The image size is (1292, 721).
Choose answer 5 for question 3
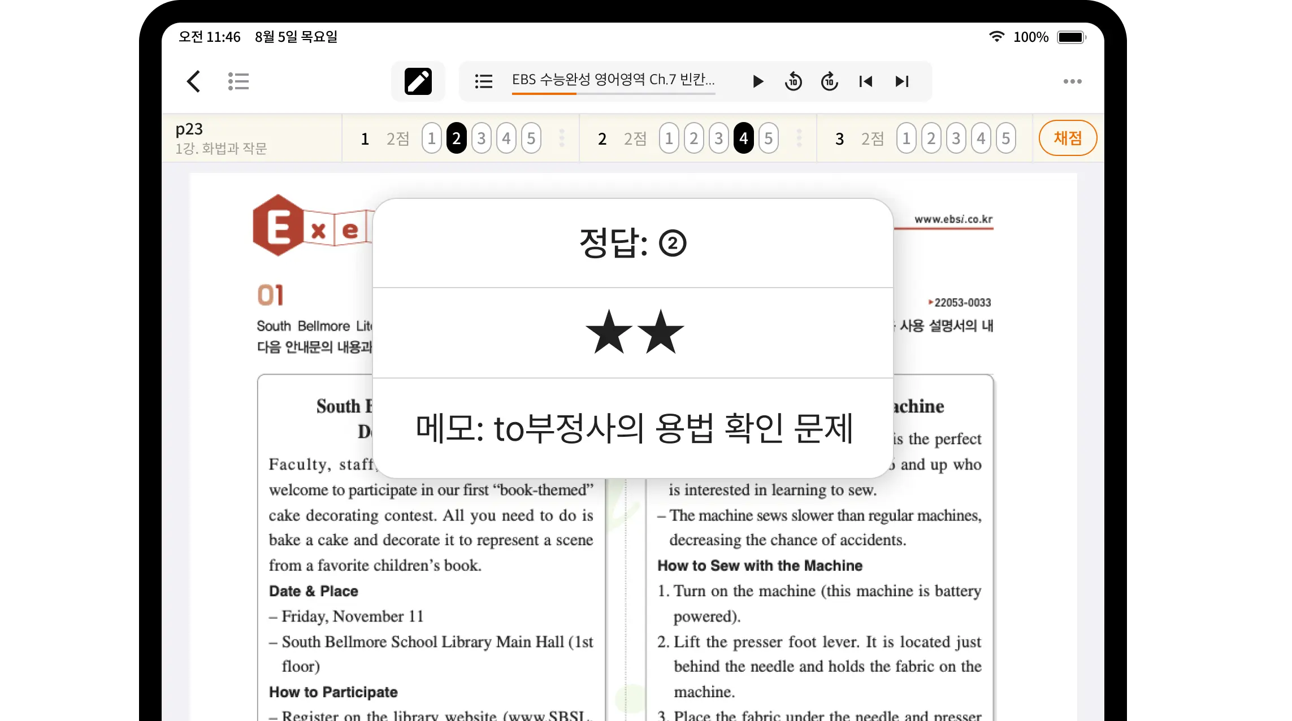pyautogui.click(x=1006, y=138)
